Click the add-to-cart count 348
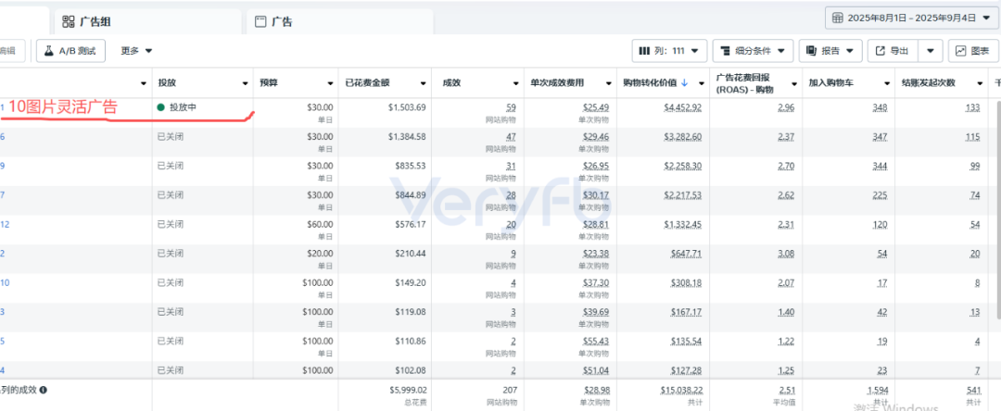 point(881,107)
